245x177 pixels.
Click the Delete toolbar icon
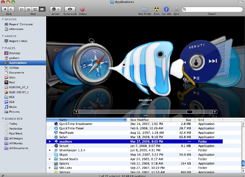(82, 9)
